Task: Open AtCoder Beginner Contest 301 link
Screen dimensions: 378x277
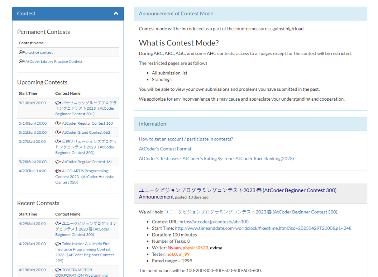Action: pyautogui.click(x=86, y=108)
